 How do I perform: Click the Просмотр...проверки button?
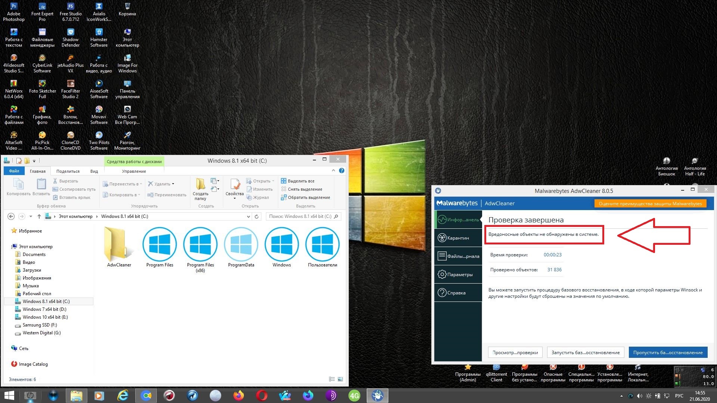point(515,352)
